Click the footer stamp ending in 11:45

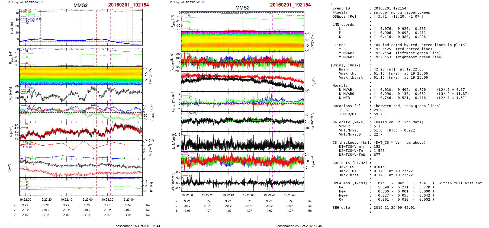click(300, 226)
